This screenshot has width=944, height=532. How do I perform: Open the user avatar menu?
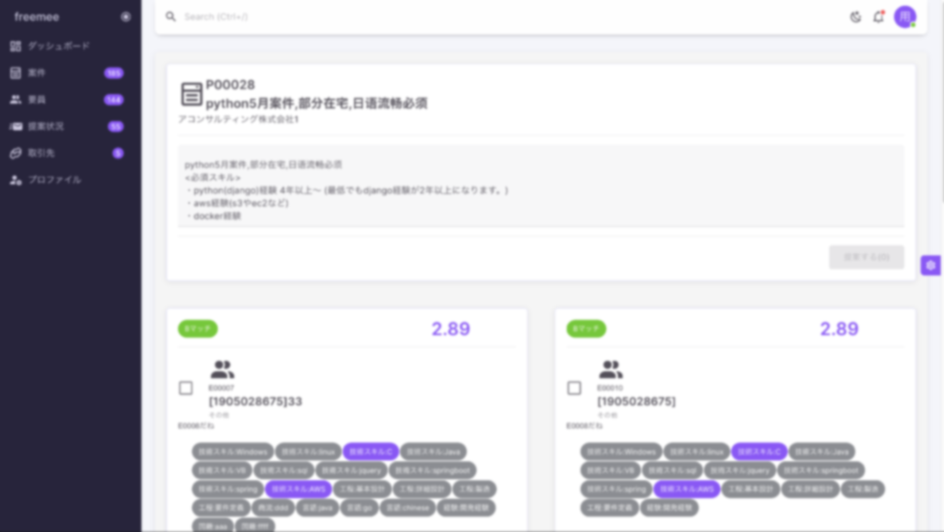click(x=904, y=17)
